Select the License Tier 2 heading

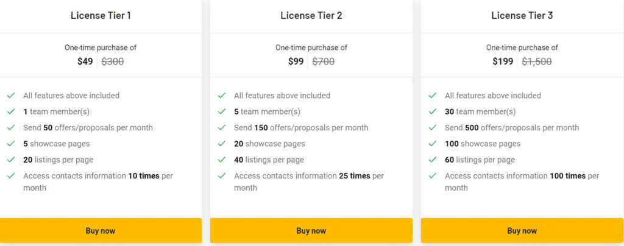[311, 15]
